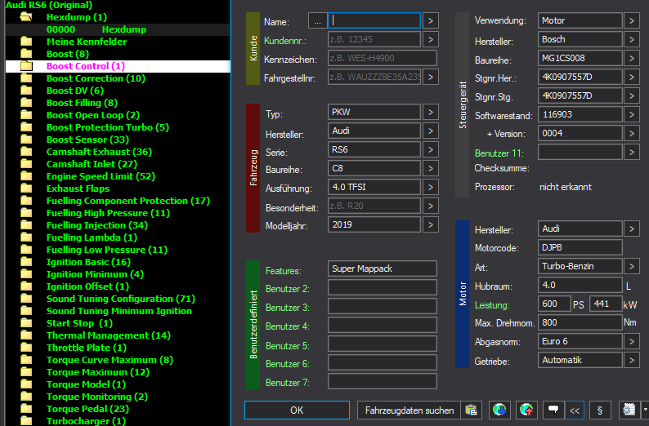The height and width of the screenshot is (426, 649).
Task: Open the open-folder icon for Hexdump (1)
Action: point(25,17)
